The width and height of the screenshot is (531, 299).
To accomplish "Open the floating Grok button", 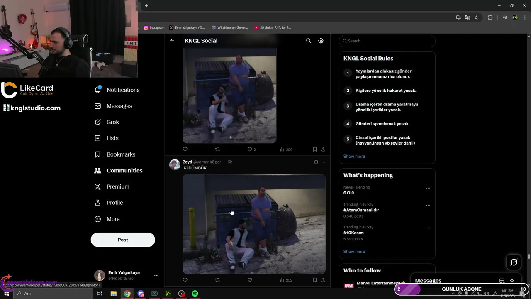I will click(514, 262).
